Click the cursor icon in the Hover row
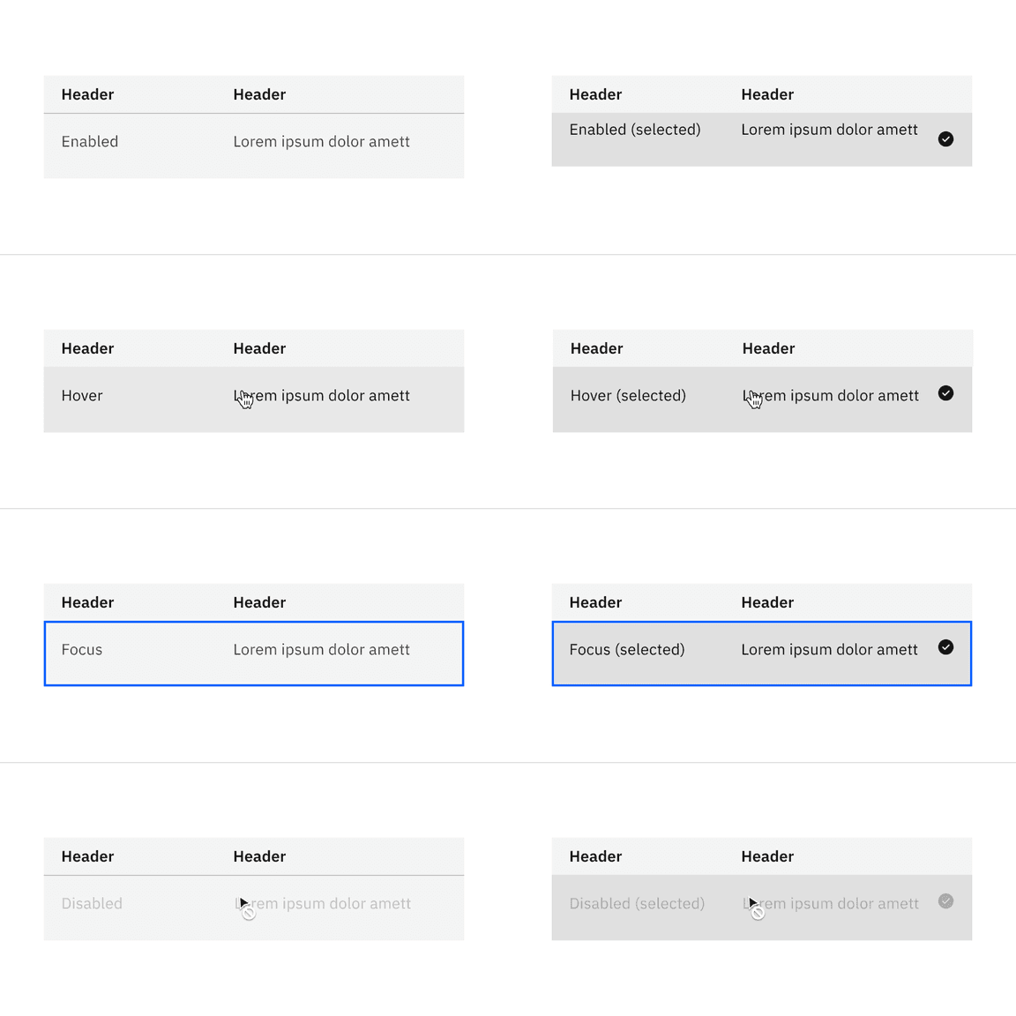Screen dimensions: 1016x1016 (245, 399)
